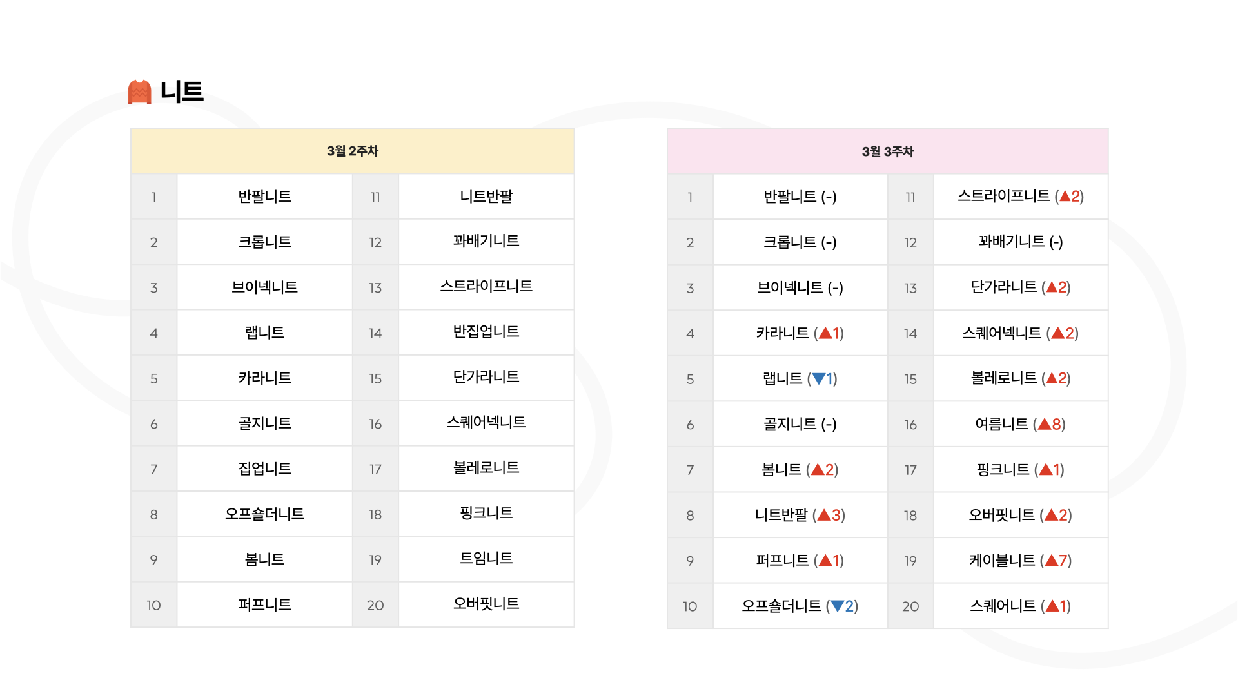
Task: Click 브이넥니트 in the 3월 2주차 table
Action: (x=264, y=287)
